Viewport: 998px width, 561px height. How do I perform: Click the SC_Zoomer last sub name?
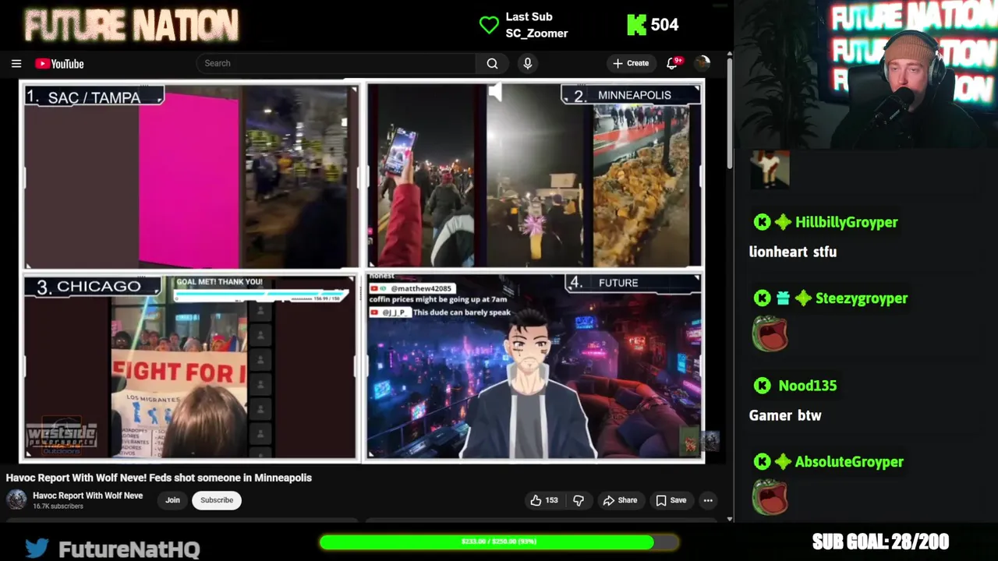pos(536,34)
